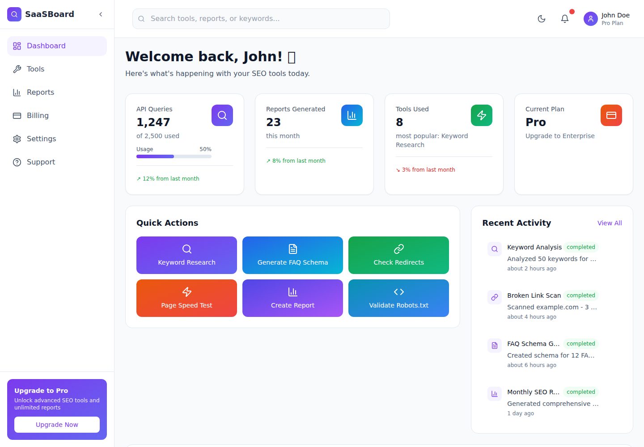
Task: Click the completed badge for Monthly SEO
Action: 581,392
